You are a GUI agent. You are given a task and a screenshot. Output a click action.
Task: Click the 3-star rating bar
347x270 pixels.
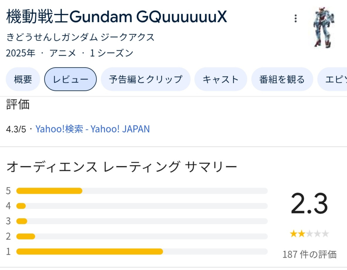click(142, 221)
